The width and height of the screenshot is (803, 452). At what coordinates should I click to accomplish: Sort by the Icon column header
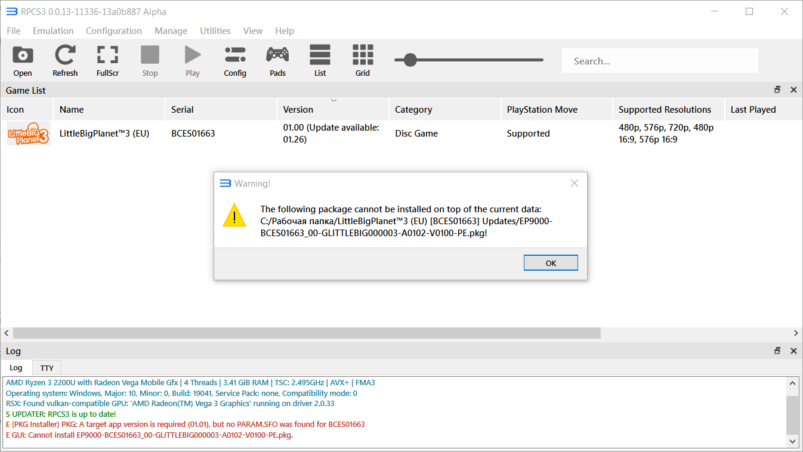pyautogui.click(x=27, y=110)
